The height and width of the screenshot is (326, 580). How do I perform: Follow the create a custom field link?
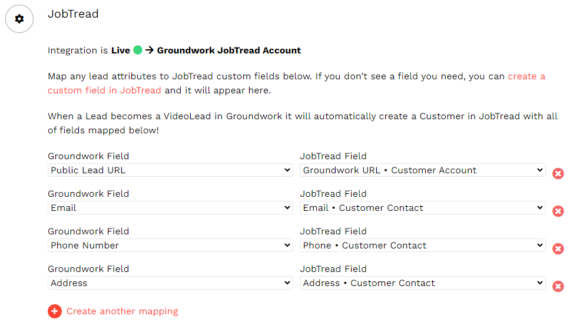coord(526,76)
